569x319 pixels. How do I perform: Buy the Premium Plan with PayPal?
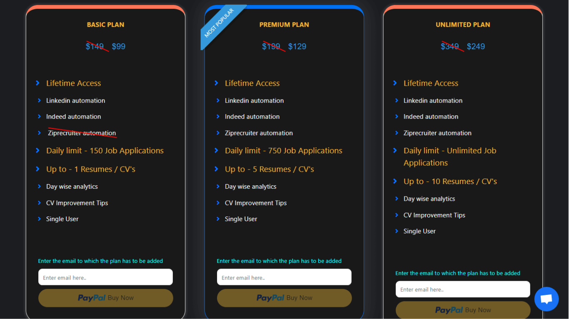(x=284, y=298)
